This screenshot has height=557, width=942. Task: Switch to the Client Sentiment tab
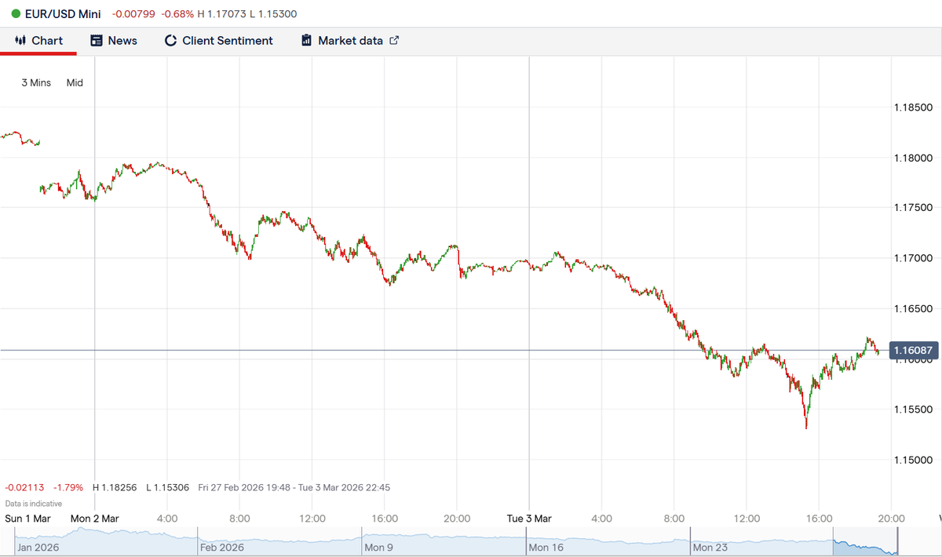click(218, 40)
